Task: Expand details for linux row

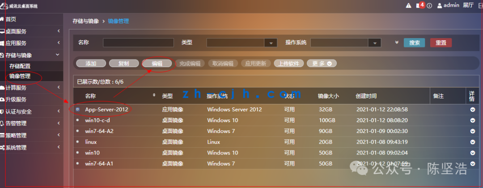Action: [473, 142]
